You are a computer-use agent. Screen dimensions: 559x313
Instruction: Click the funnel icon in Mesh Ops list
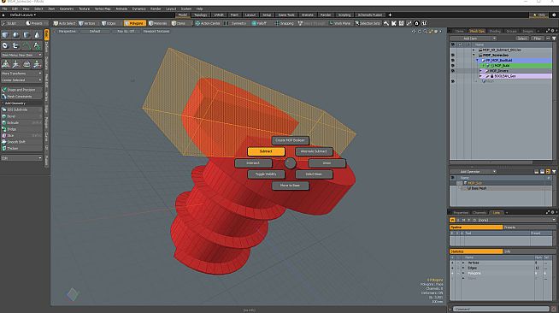coord(554,172)
